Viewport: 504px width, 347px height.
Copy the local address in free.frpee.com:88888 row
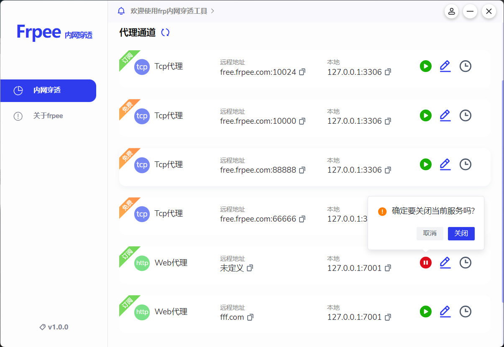click(388, 170)
